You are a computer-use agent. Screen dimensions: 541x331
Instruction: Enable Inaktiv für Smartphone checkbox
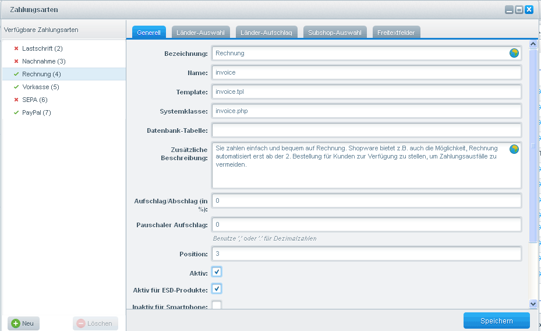[x=217, y=305]
